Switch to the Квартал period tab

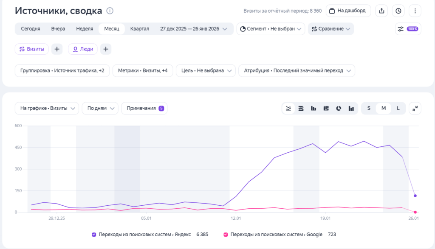coord(139,29)
